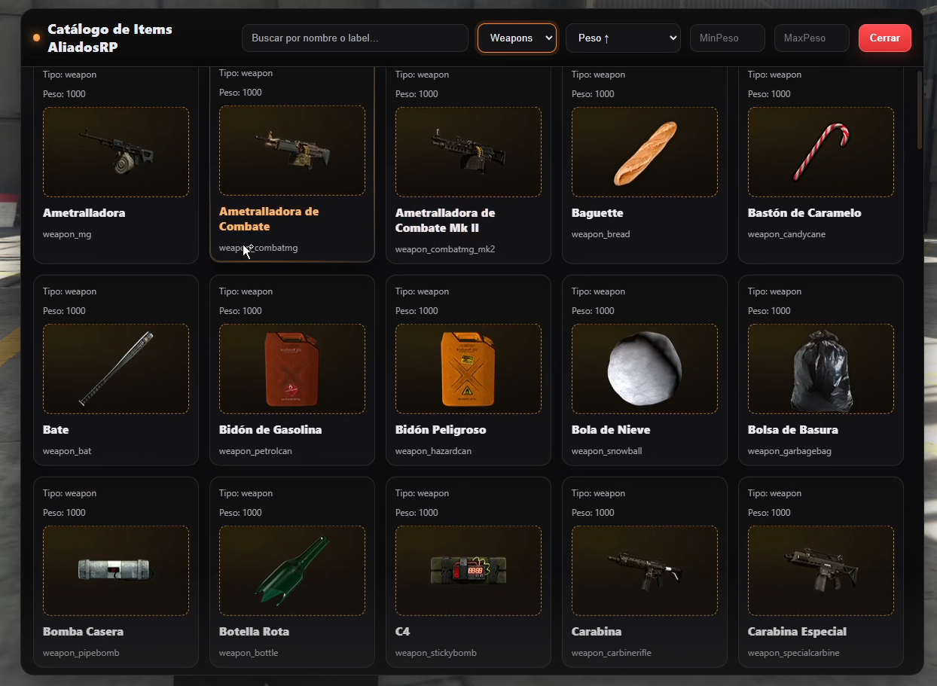
Task: Click the green broken bottle image
Action: (x=291, y=570)
